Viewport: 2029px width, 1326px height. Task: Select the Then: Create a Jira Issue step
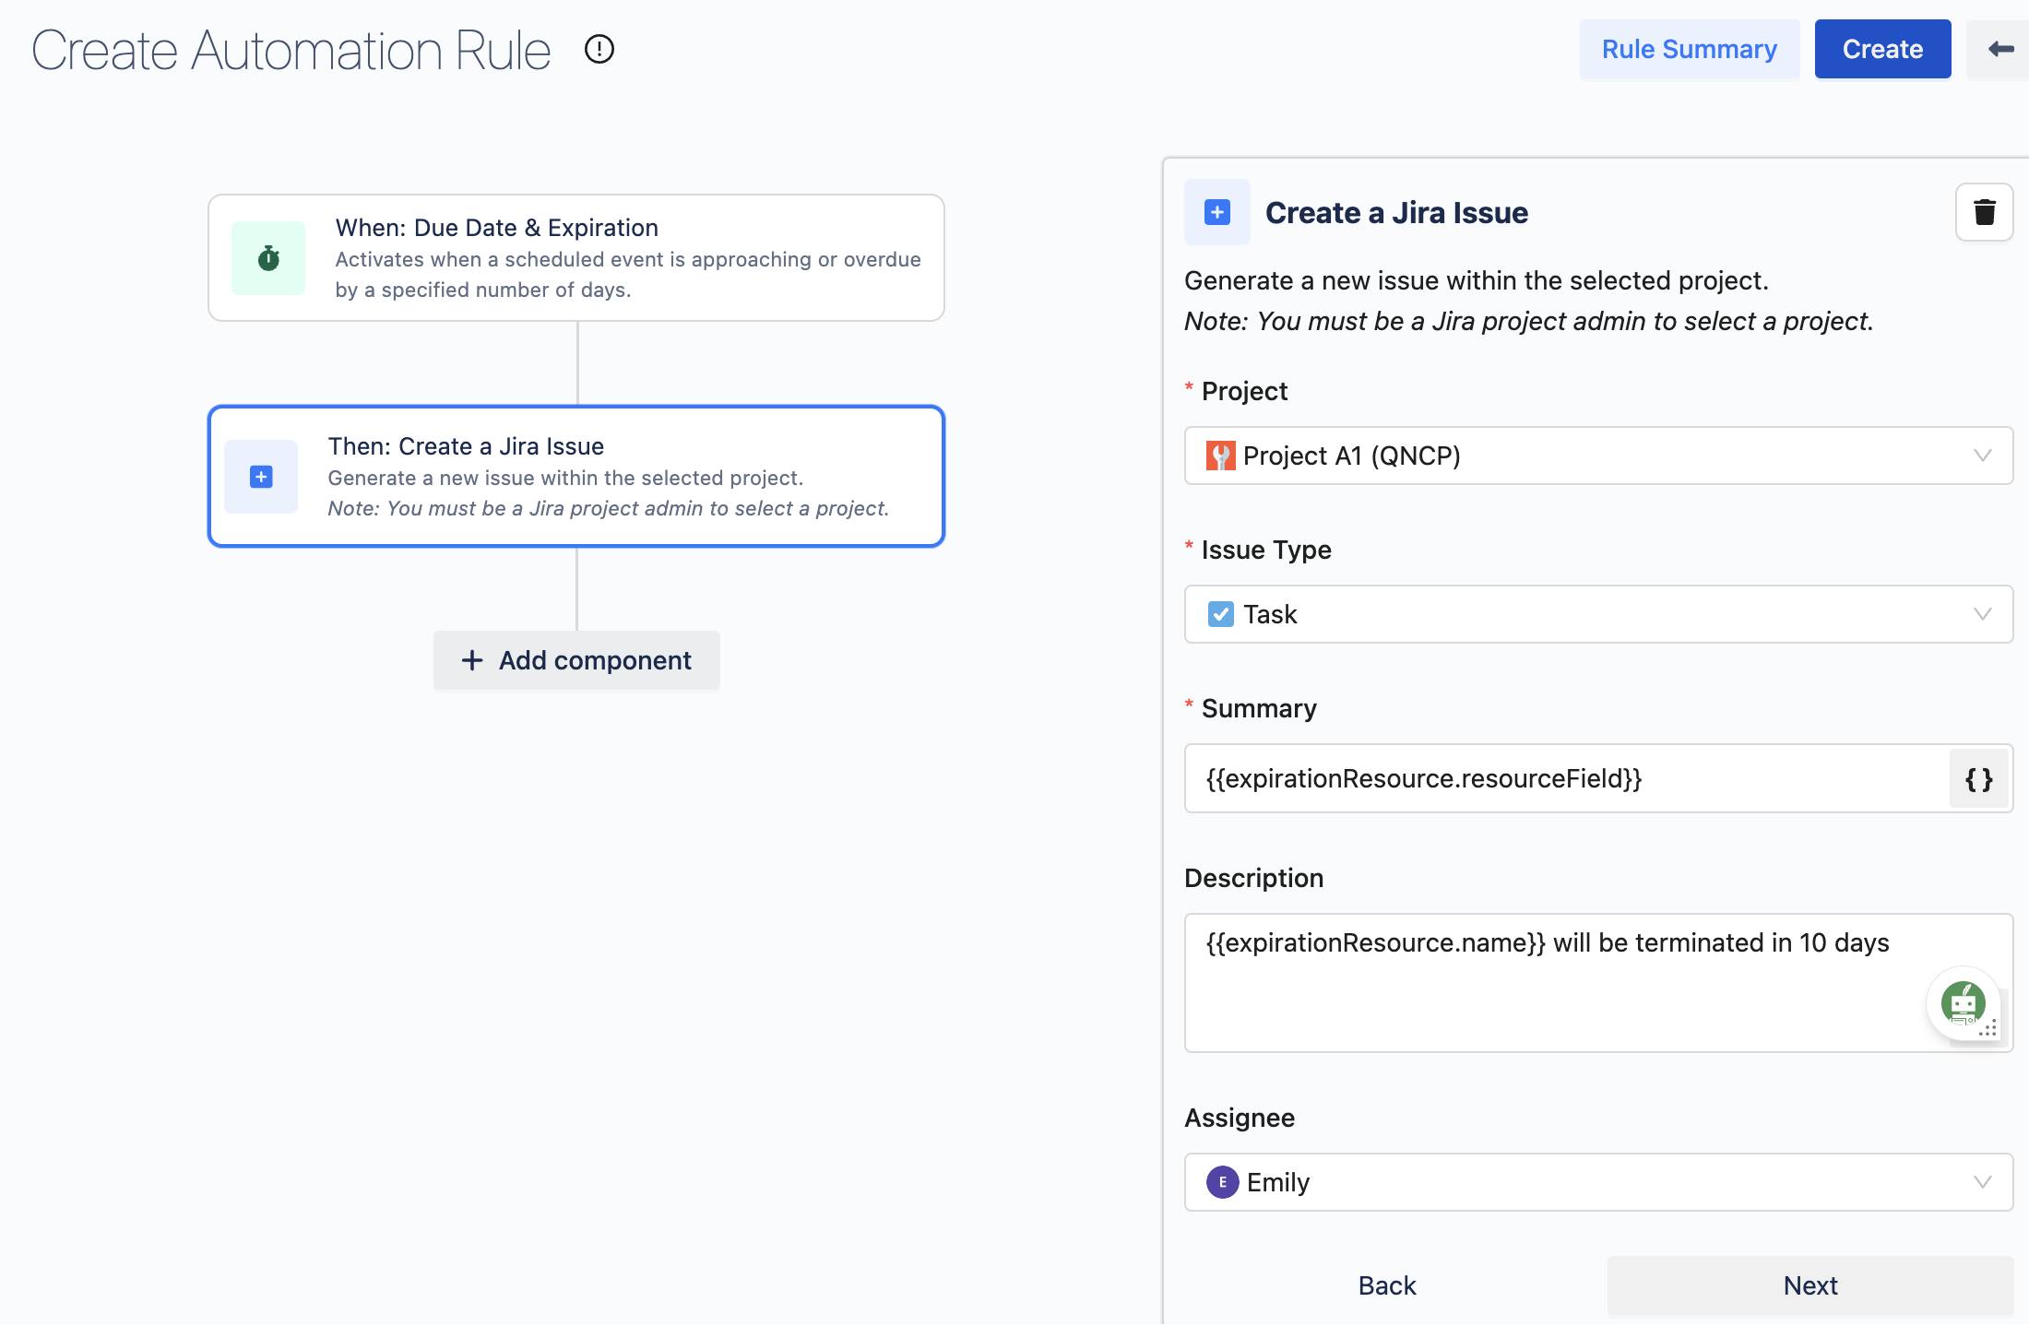[x=576, y=477]
